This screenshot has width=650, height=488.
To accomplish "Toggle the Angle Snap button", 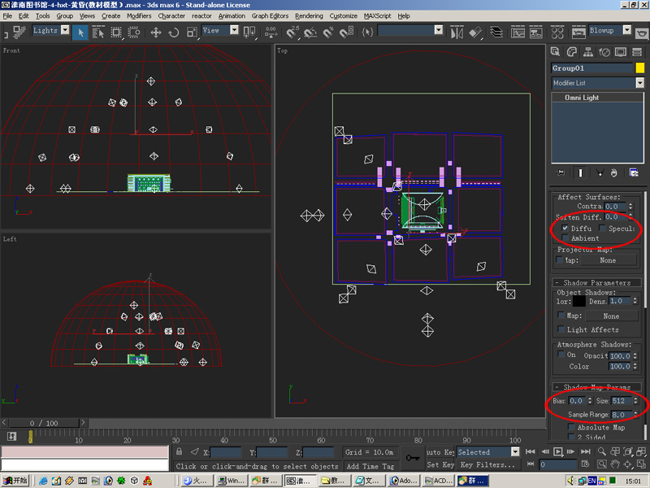I will (x=310, y=33).
